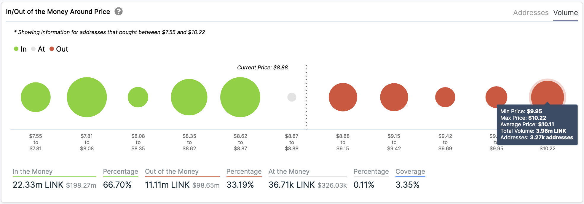Viewport: 584px width, 204px height.
Task: Open the help question mark icon
Action: [119, 12]
